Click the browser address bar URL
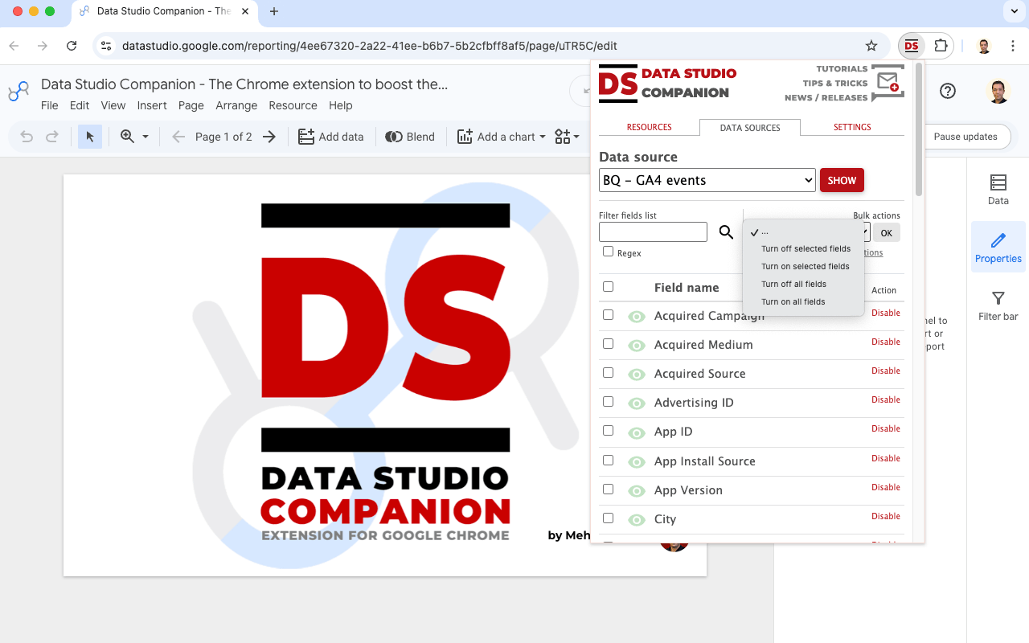Image resolution: width=1029 pixels, height=643 pixels. pos(370,46)
